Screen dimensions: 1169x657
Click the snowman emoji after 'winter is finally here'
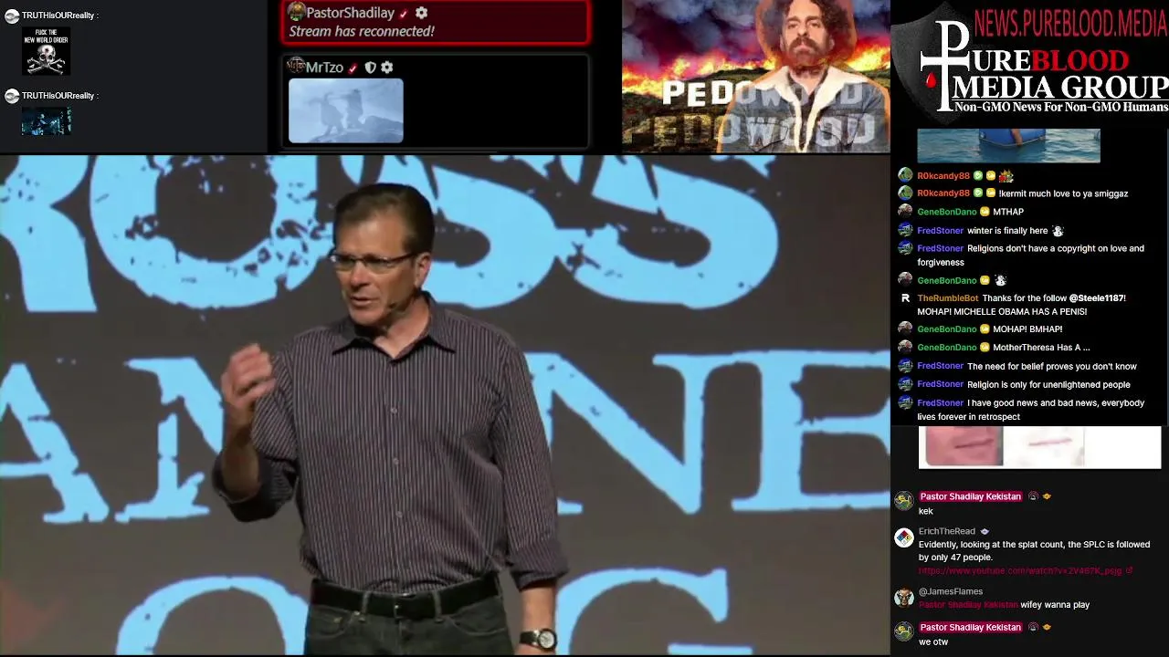click(1058, 231)
